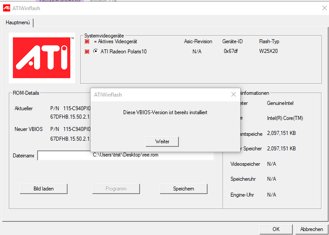Click the red star legend icon for Aktives Videogerät

(x=87, y=41)
